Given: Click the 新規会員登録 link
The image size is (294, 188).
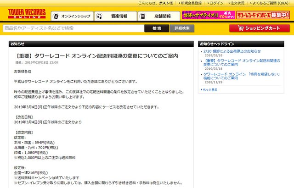Looking at the screenshot, I should pyautogui.click(x=191, y=3).
